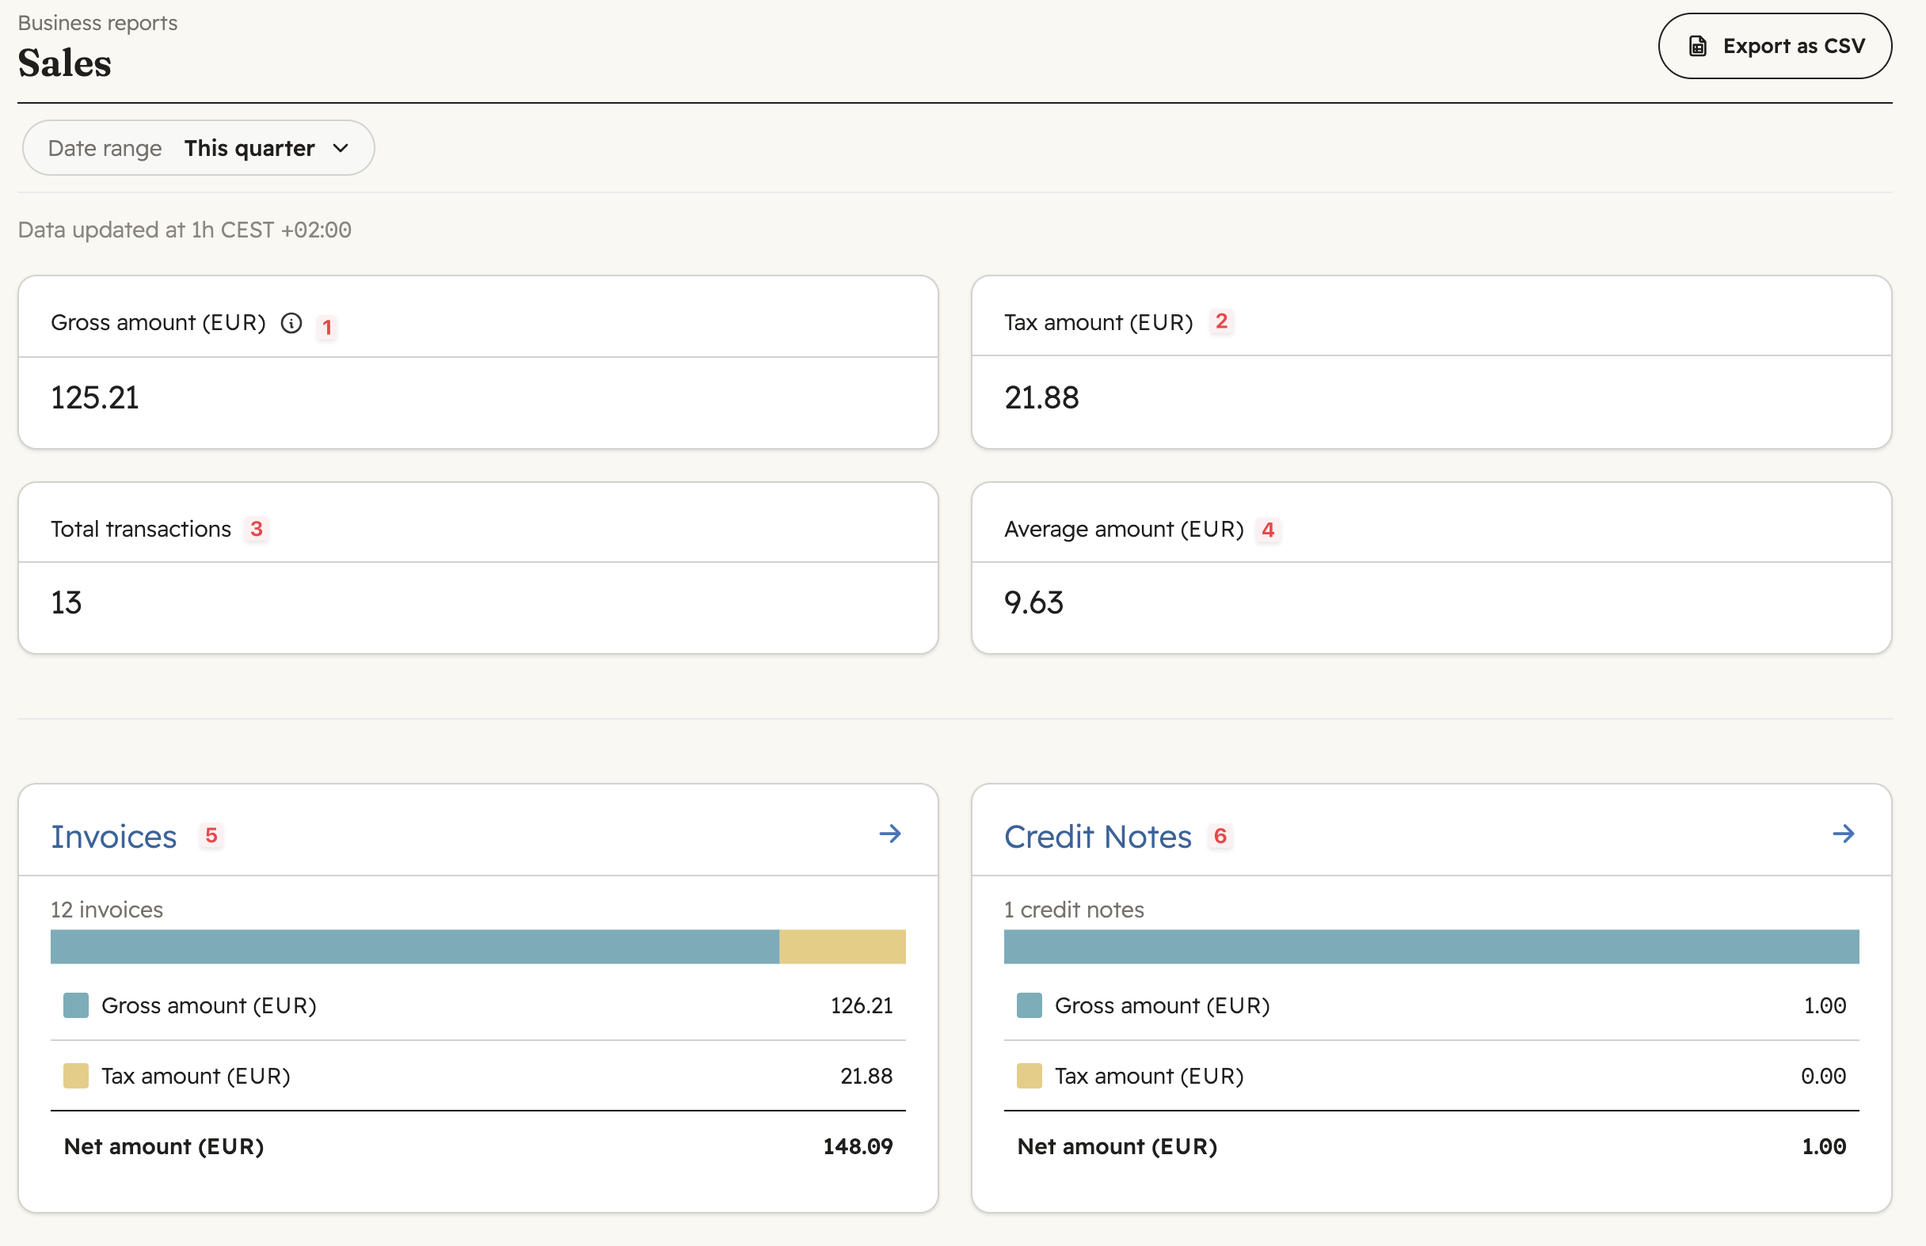Screen dimensions: 1926x1246
Task: Click the Credit Notes gross value 1.00
Action: coord(1825,1005)
